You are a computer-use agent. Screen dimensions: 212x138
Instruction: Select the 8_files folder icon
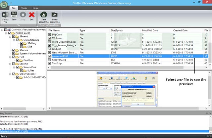25,71
